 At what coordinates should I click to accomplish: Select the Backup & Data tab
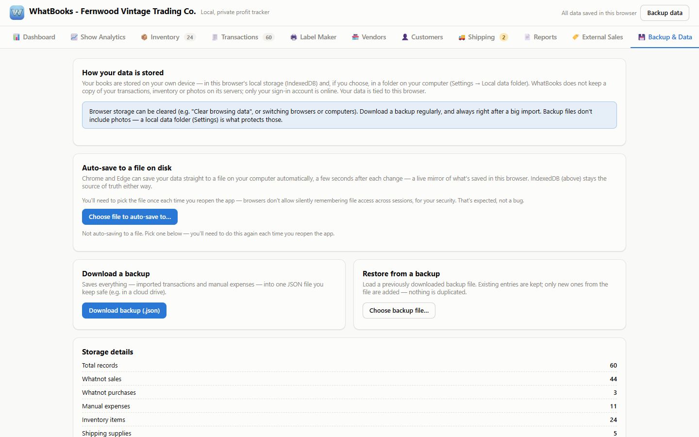665,37
